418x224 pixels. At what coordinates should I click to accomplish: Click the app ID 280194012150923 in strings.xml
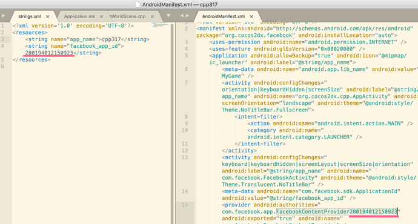[49, 53]
